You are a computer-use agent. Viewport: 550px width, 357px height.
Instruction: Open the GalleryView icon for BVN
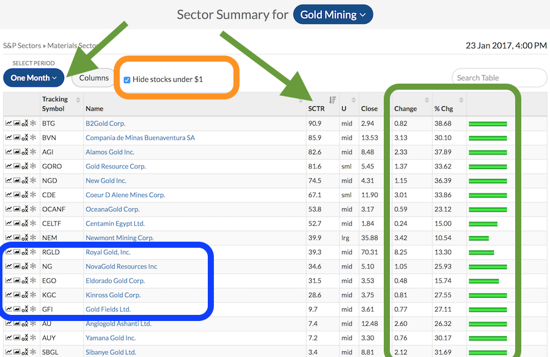pyautogui.click(x=16, y=138)
